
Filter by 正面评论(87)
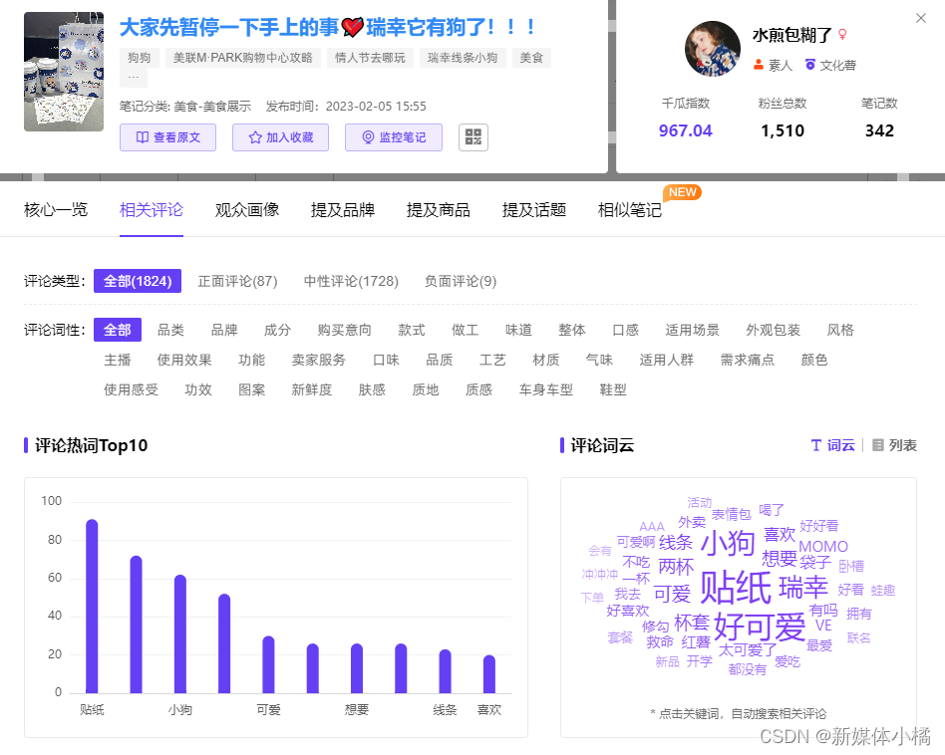coord(237,281)
